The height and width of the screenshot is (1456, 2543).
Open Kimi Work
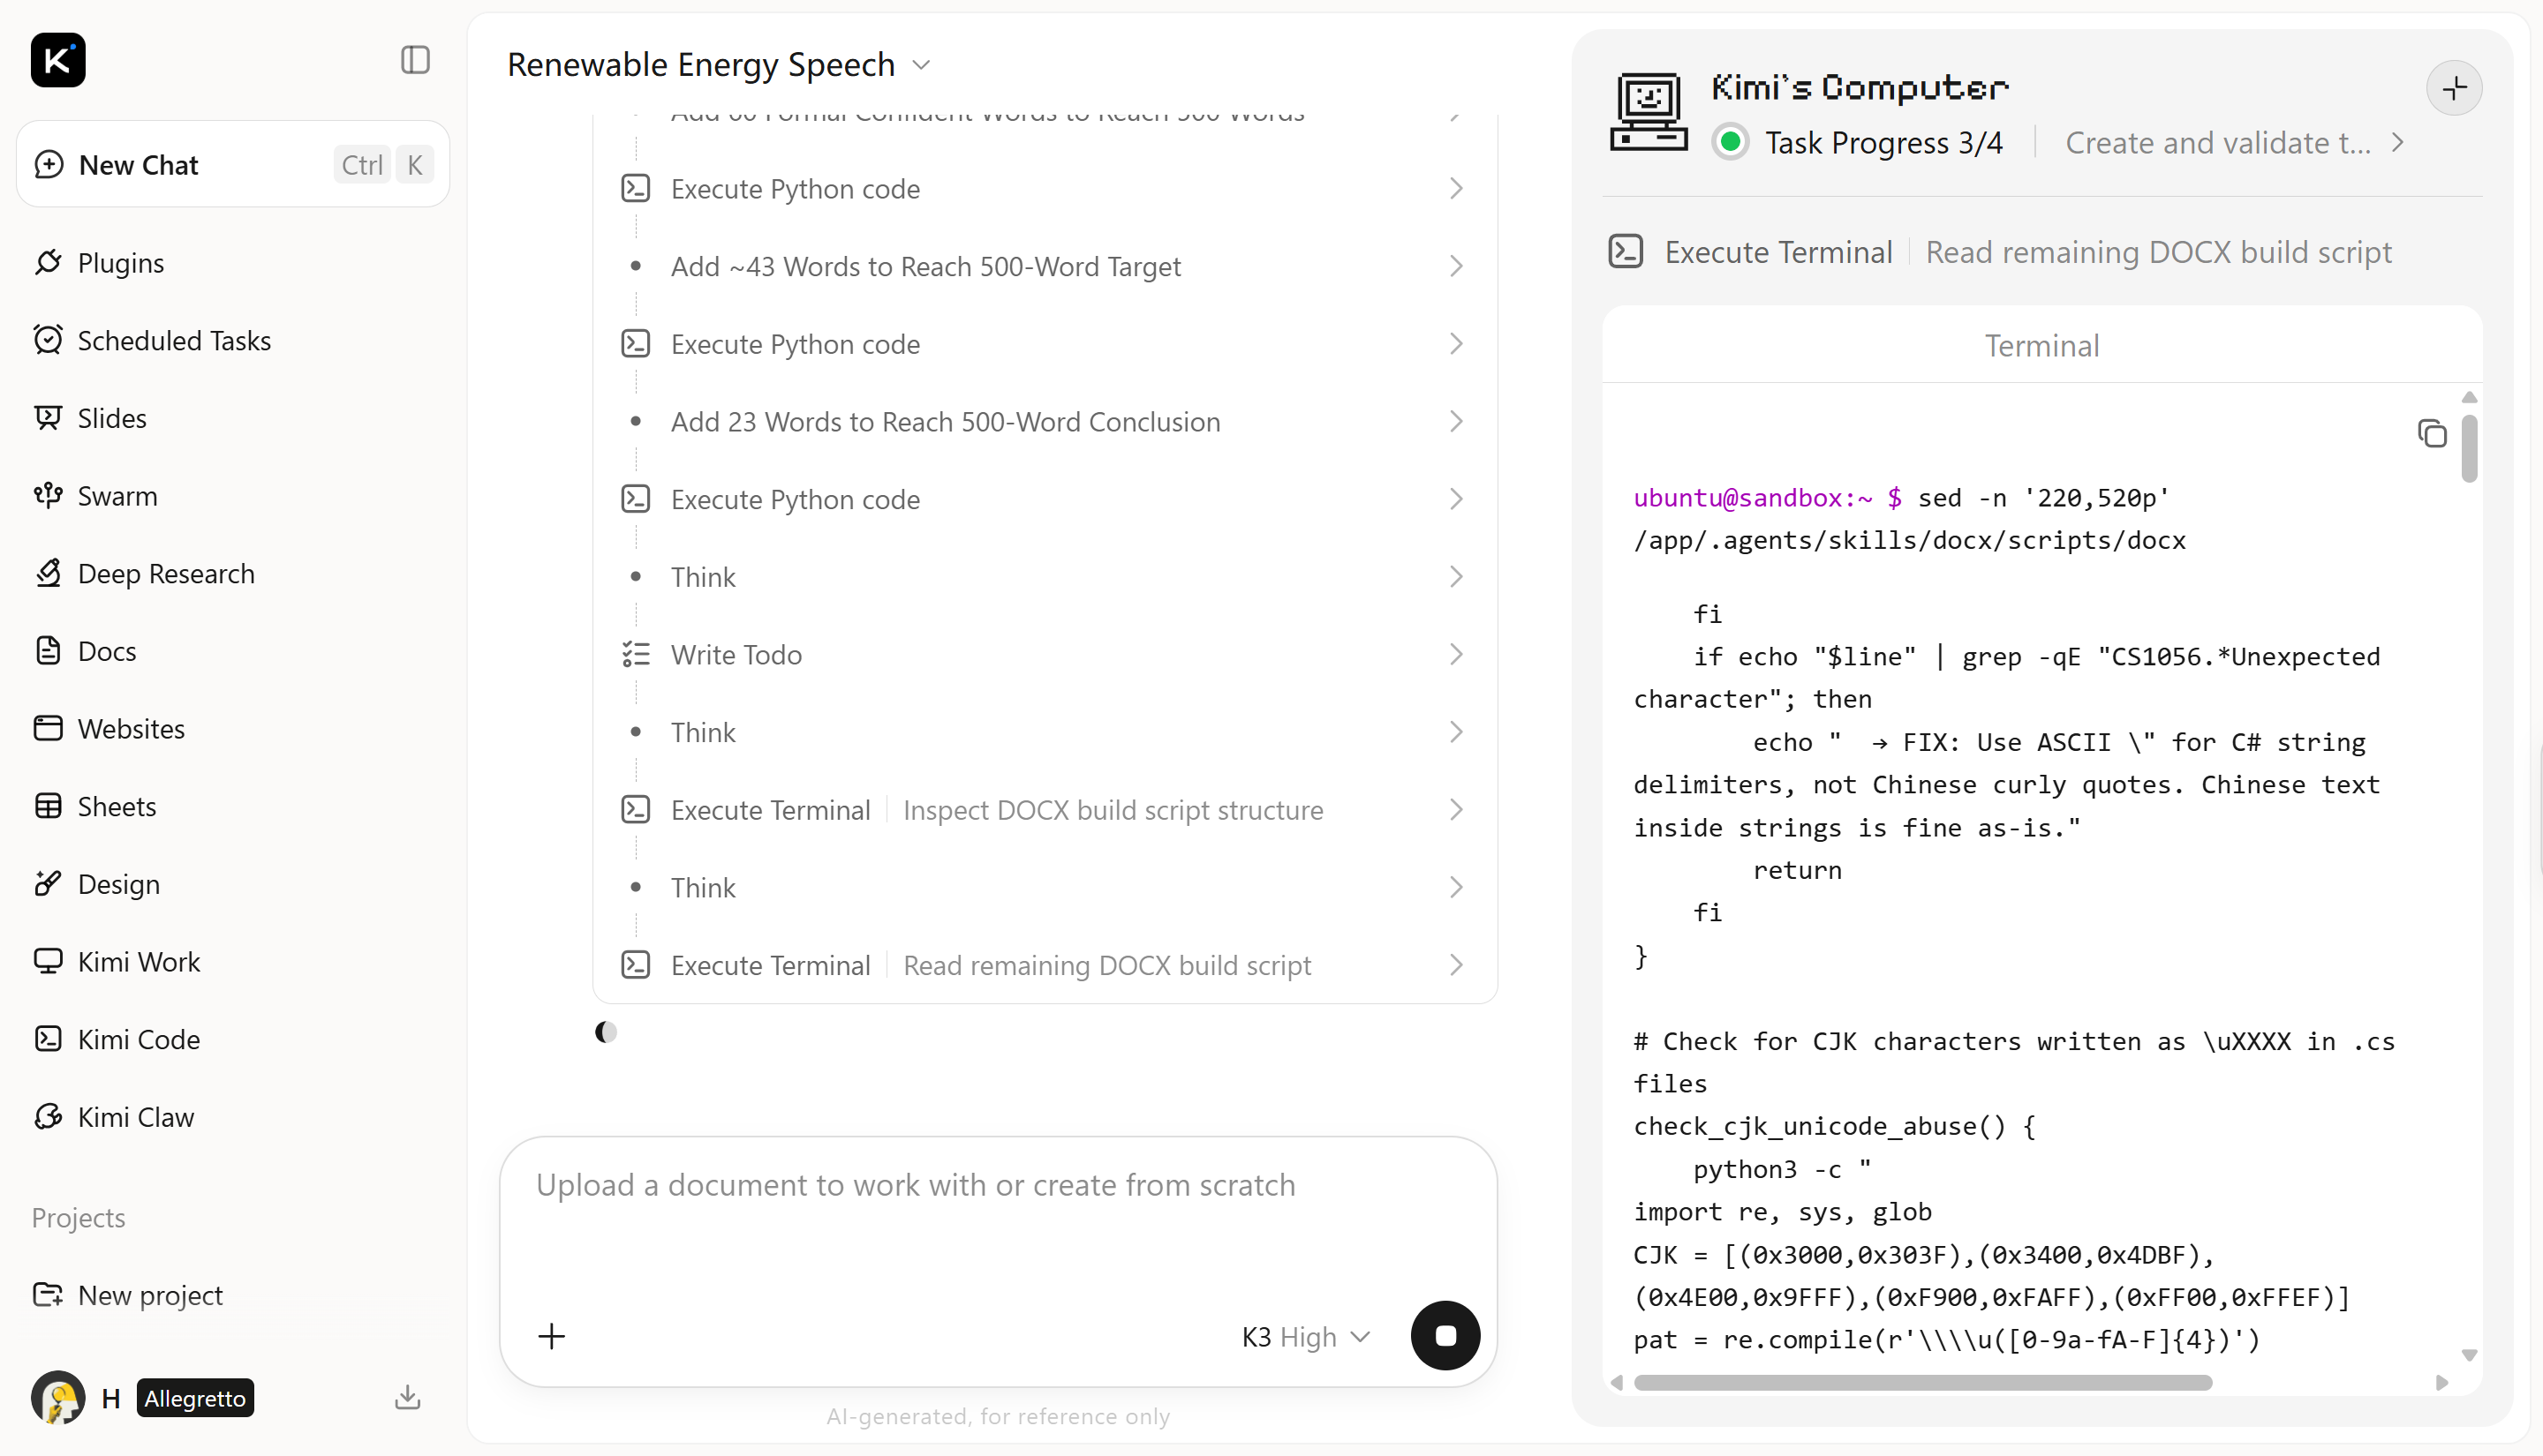(x=233, y=961)
